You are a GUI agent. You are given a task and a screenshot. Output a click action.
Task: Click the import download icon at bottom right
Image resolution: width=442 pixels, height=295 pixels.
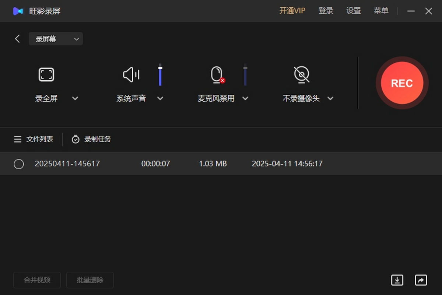pyautogui.click(x=397, y=280)
